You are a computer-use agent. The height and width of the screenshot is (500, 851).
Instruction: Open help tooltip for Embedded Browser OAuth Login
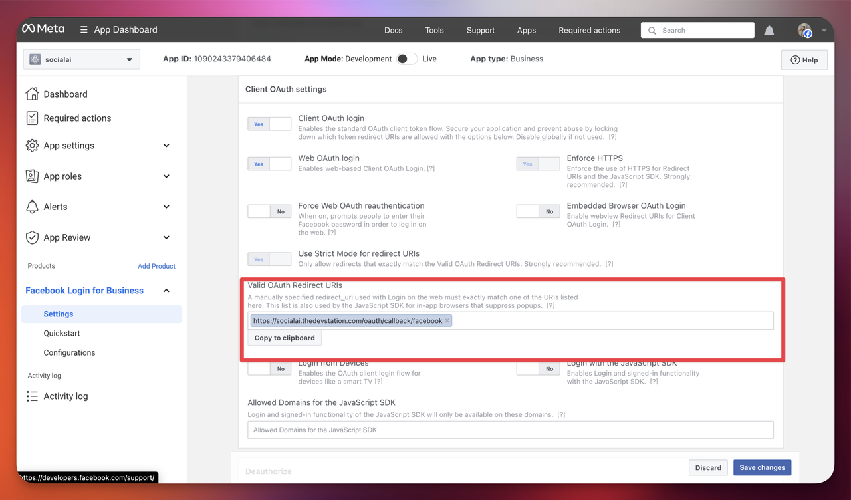coord(616,225)
